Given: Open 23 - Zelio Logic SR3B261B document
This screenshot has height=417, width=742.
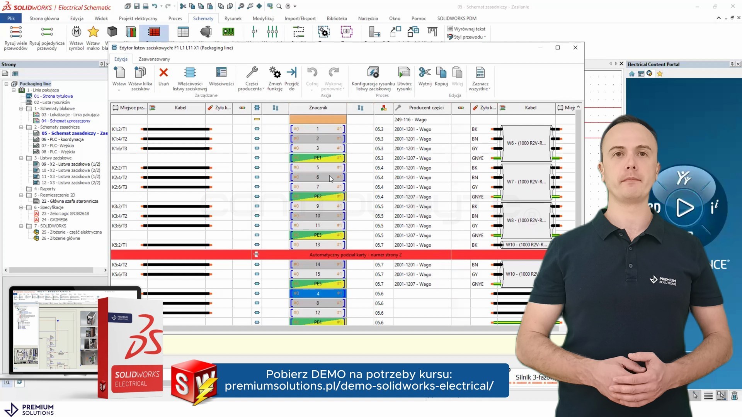Looking at the screenshot, I should point(65,214).
